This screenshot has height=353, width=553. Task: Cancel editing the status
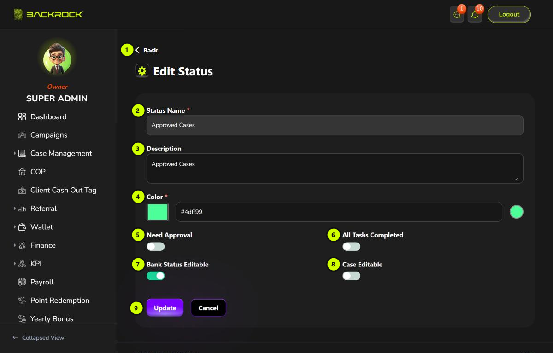coord(208,308)
